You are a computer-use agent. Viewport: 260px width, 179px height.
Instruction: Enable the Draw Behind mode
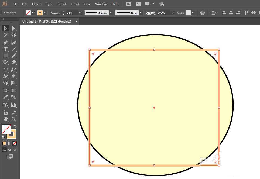pos(10,150)
